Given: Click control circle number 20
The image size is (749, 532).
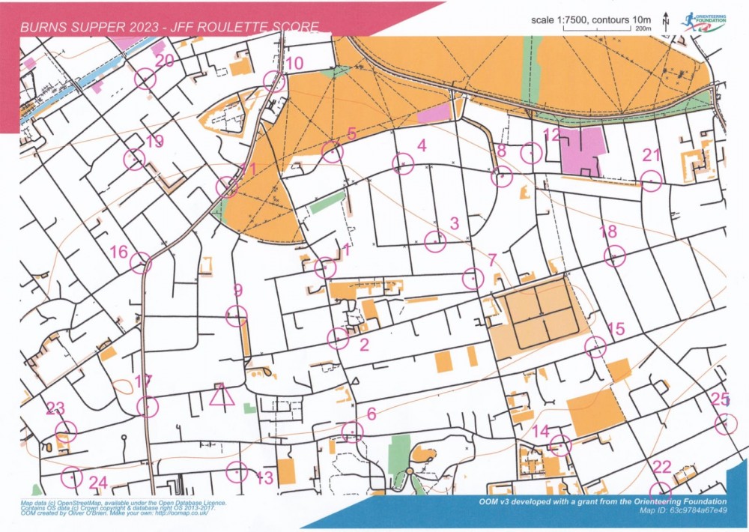Looking at the screenshot, I should click(x=145, y=78).
